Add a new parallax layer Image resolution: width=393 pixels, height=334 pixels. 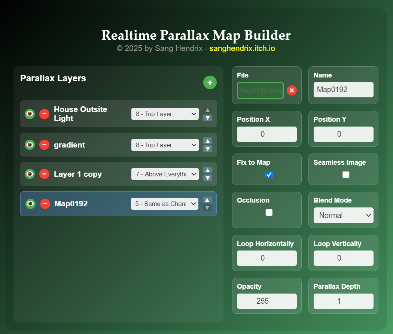pyautogui.click(x=210, y=82)
